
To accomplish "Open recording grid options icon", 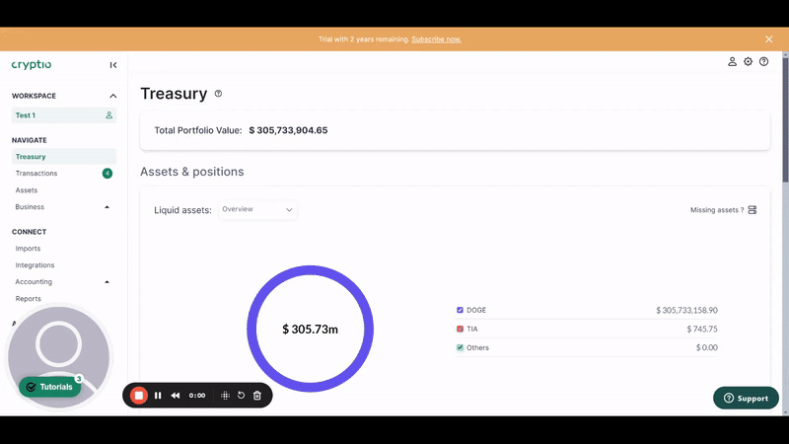I will pyautogui.click(x=226, y=396).
